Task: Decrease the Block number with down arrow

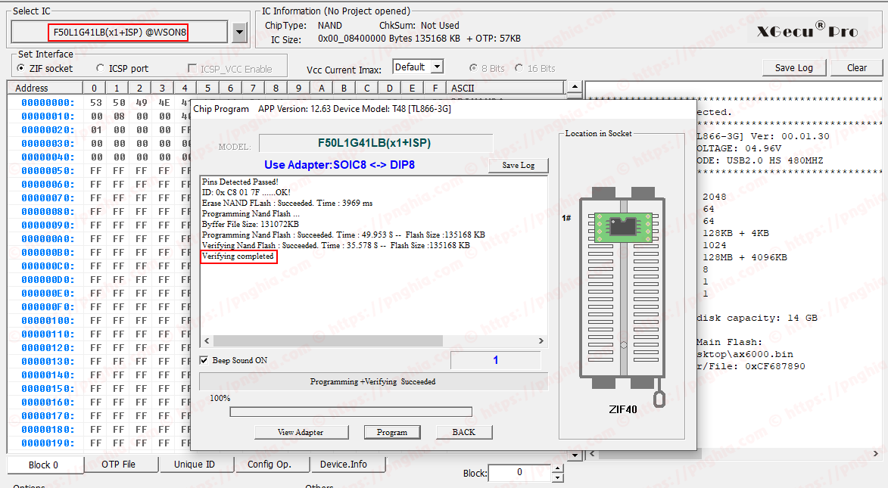Action: click(557, 478)
